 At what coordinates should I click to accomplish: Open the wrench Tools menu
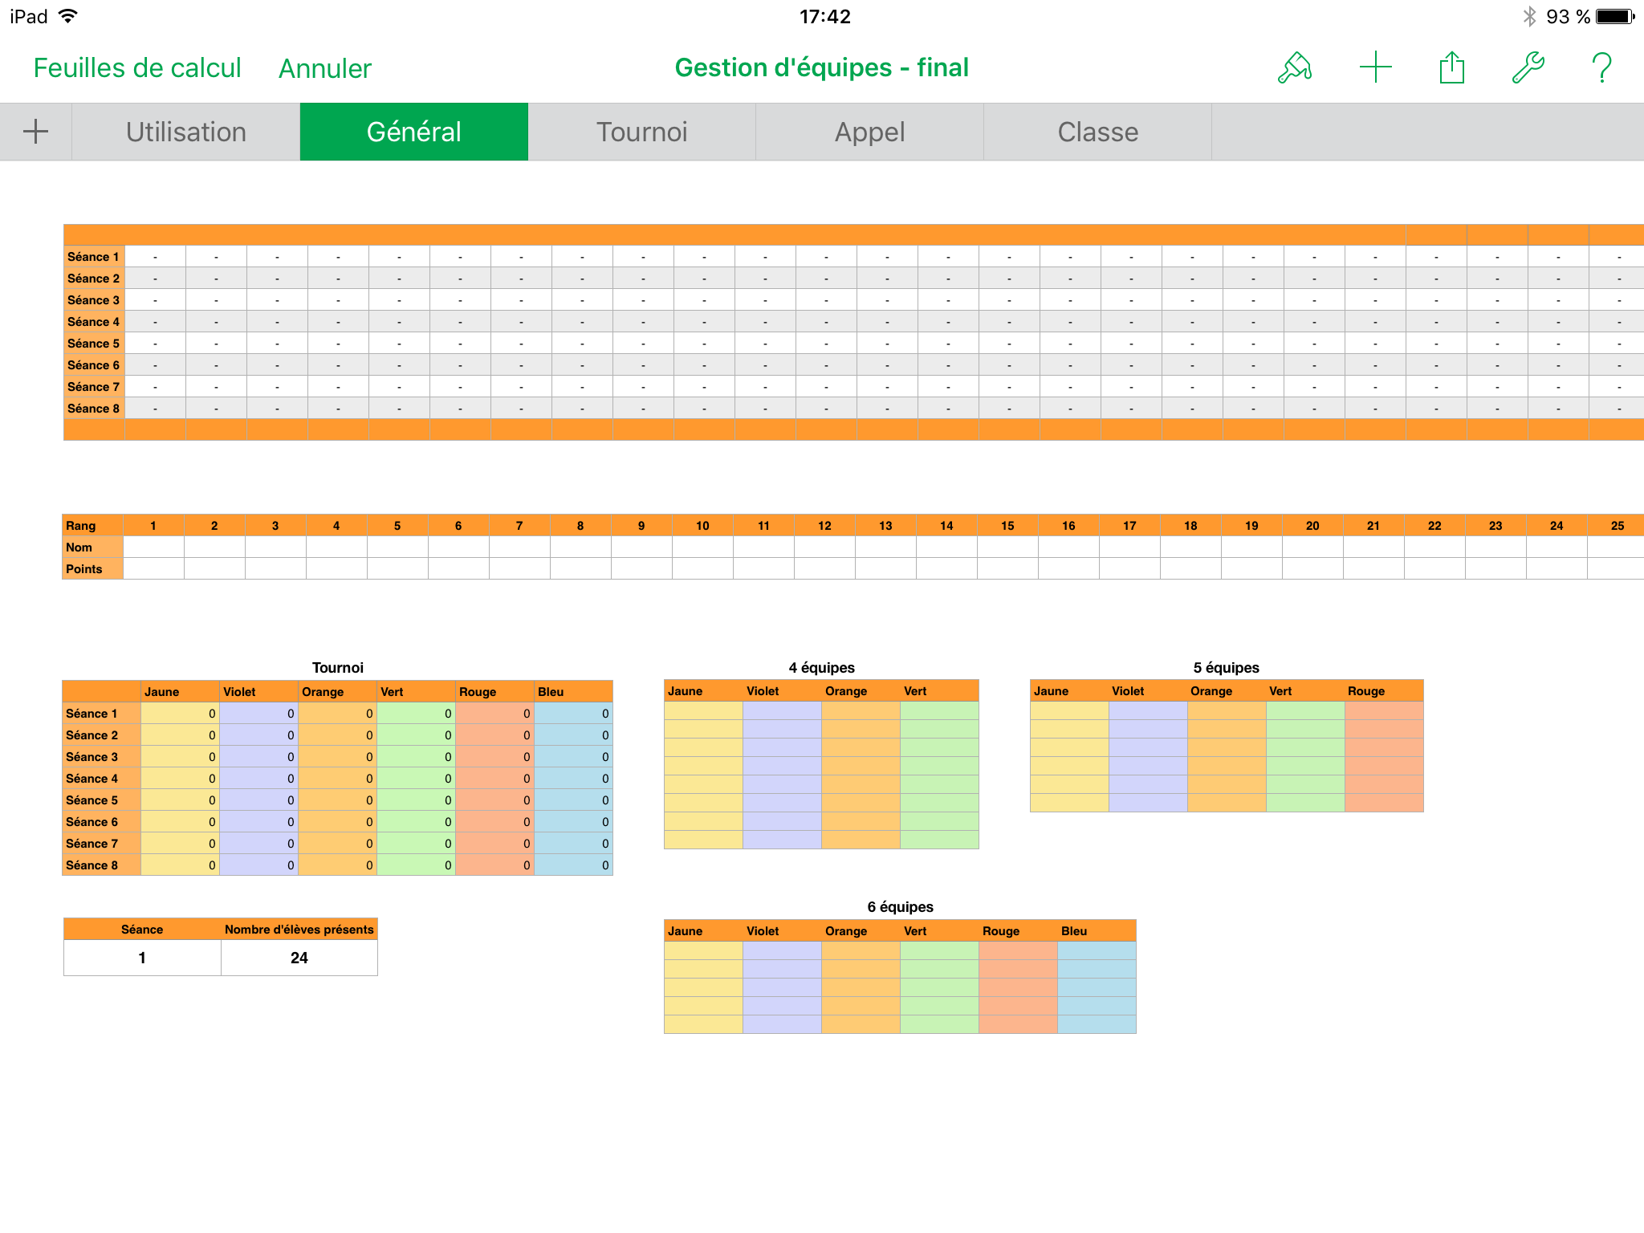tap(1528, 68)
